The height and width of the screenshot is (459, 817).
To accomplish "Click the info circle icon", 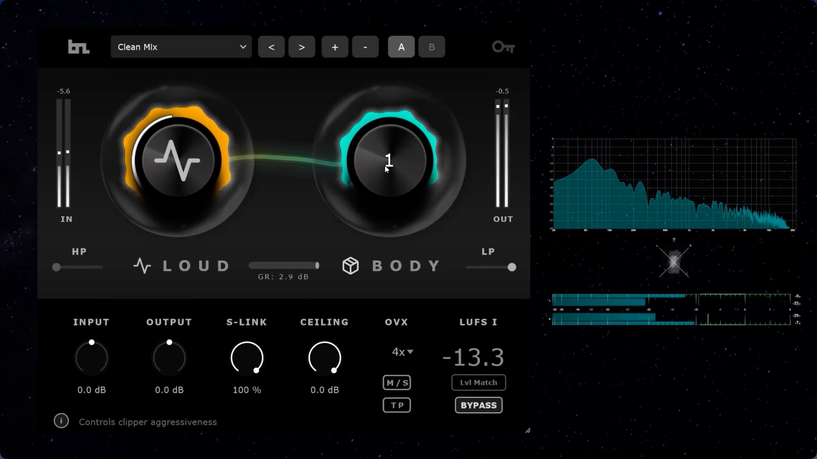I will click(x=61, y=421).
